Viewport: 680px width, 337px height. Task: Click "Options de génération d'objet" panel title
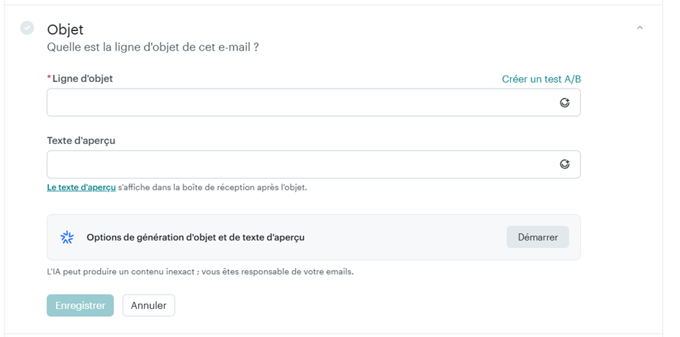tap(195, 237)
